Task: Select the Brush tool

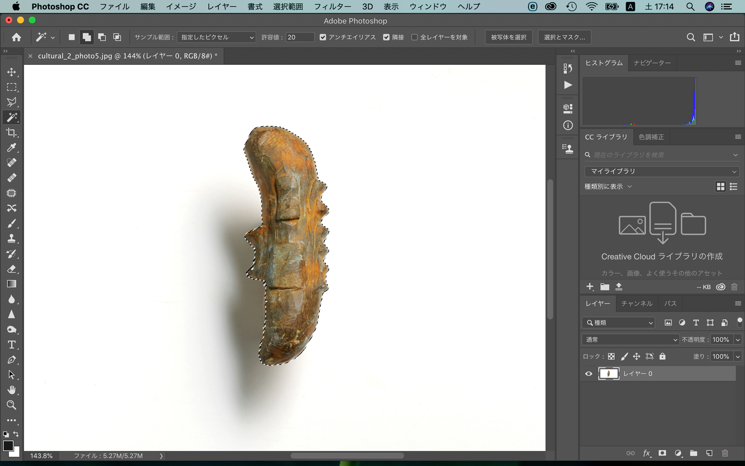Action: [12, 223]
